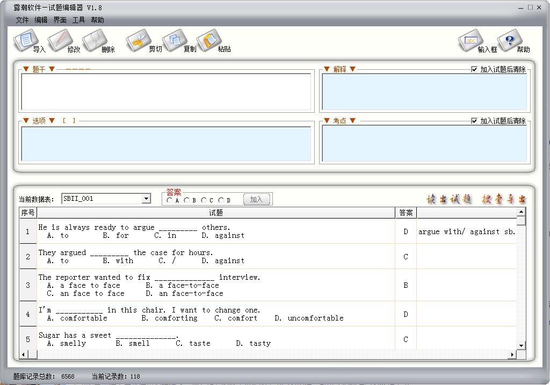Open the 文件 menu
This screenshot has height=385, width=550.
click(x=22, y=20)
